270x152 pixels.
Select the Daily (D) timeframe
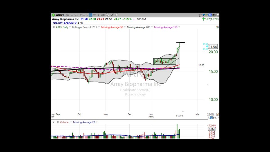click(x=91, y=15)
